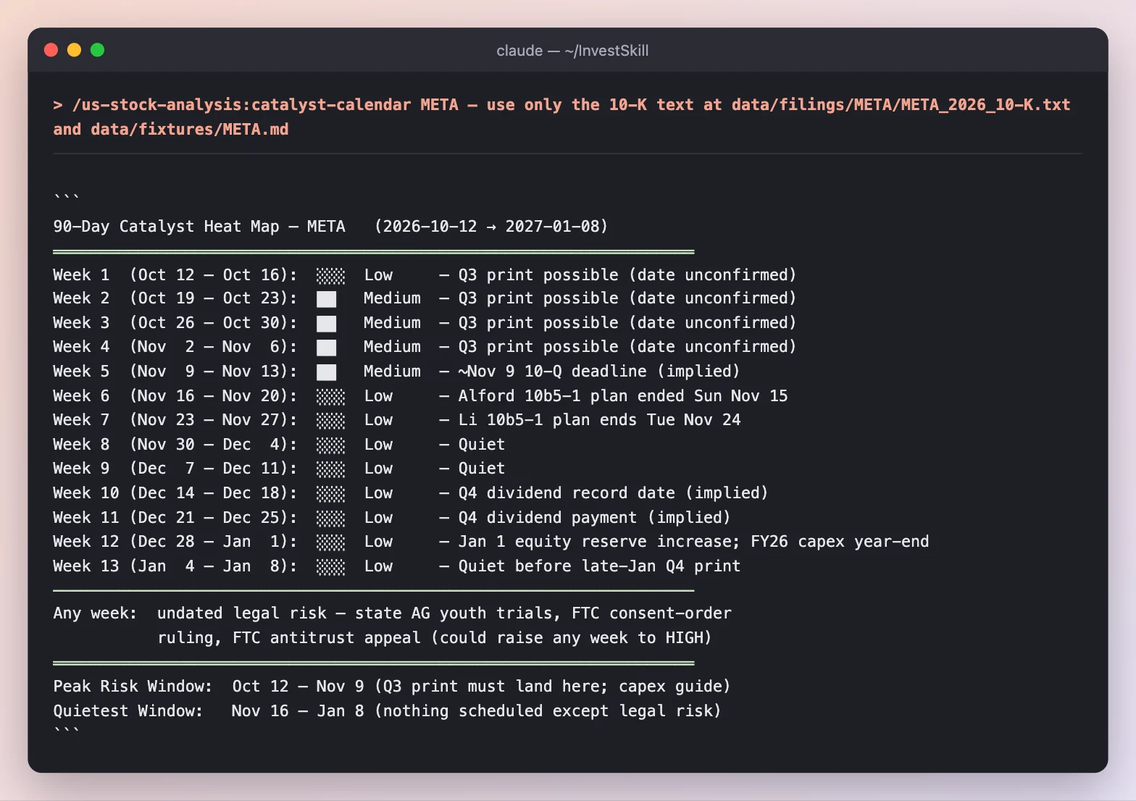Click the Week 6 shaded heat block
This screenshot has height=801, width=1136.
click(330, 397)
